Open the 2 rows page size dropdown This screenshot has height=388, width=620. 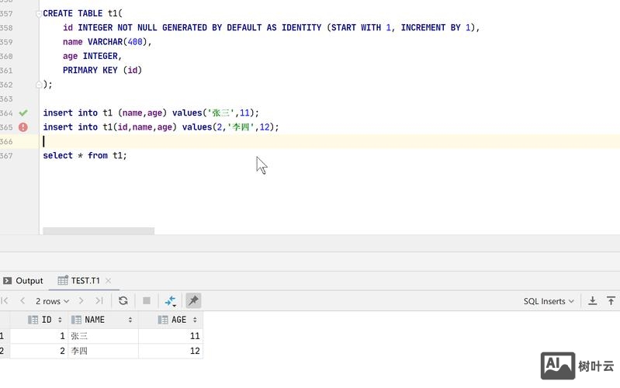(52, 301)
